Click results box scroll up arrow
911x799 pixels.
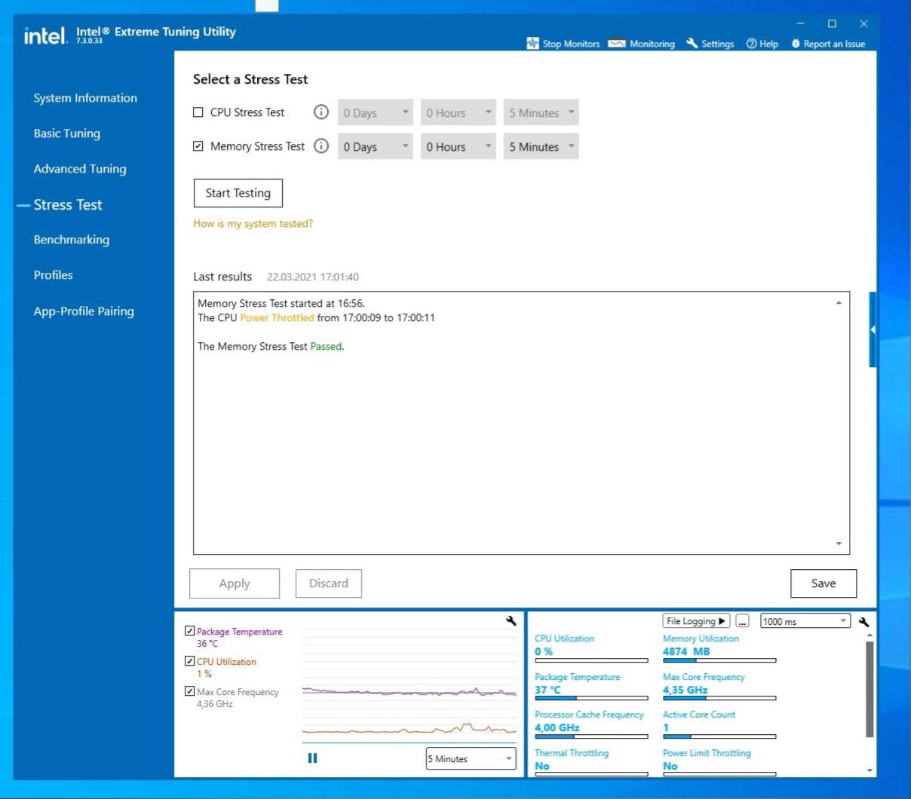[x=839, y=303]
